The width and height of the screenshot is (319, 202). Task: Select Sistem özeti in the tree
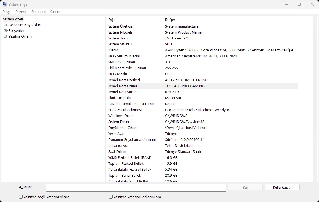[x=13, y=19]
